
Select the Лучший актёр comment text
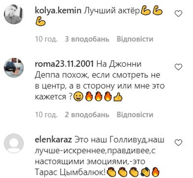tap(112, 11)
